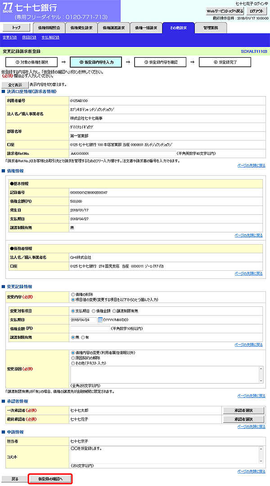Open the 保証記録 submenu link

29,37
